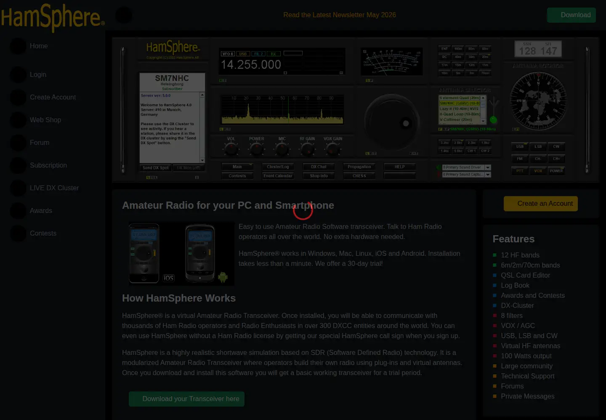The width and height of the screenshot is (606, 420).
Task: Click the Awards sidebar icon
Action: (18, 211)
